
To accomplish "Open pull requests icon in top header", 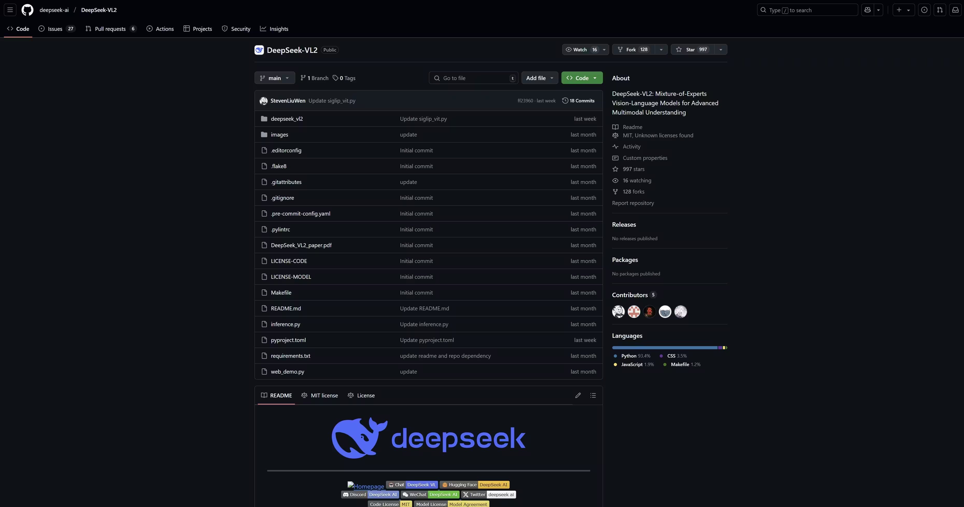I will point(940,10).
